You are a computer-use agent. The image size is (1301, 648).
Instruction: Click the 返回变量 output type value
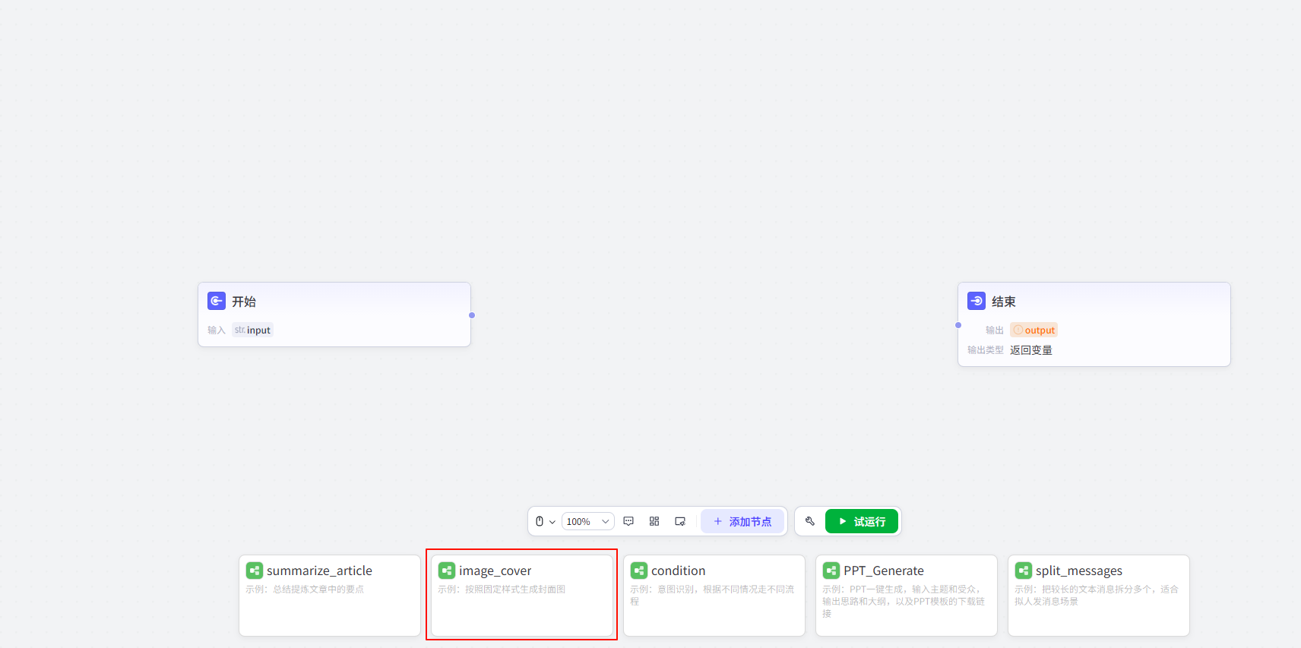point(1031,350)
